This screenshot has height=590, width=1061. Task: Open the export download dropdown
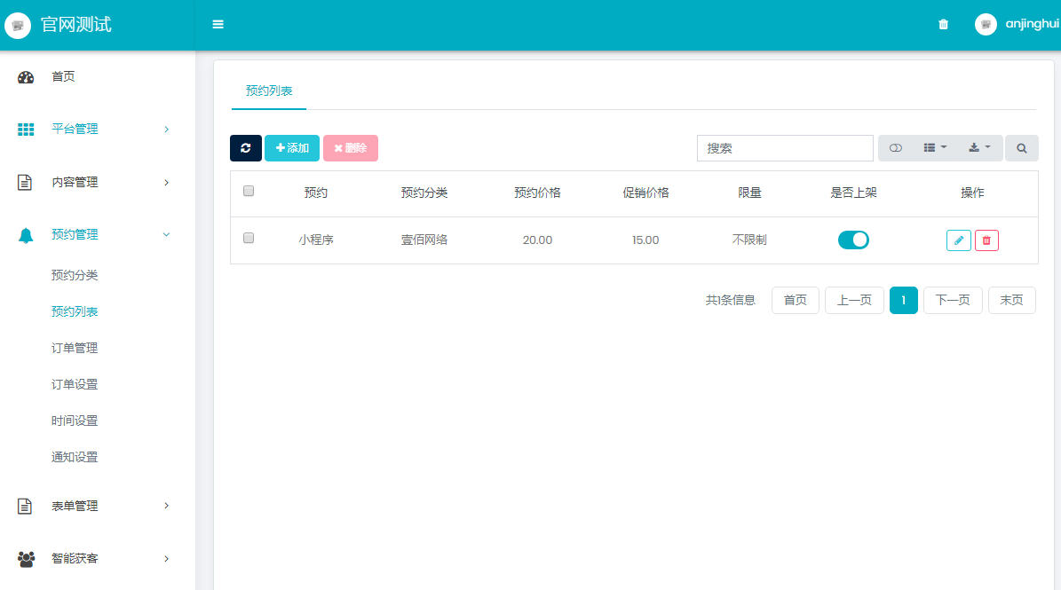tap(979, 148)
